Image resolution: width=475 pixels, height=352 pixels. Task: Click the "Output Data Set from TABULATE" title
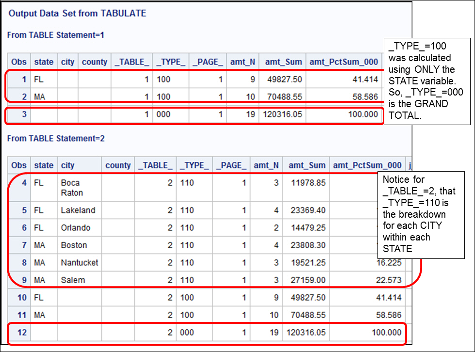coord(77,14)
